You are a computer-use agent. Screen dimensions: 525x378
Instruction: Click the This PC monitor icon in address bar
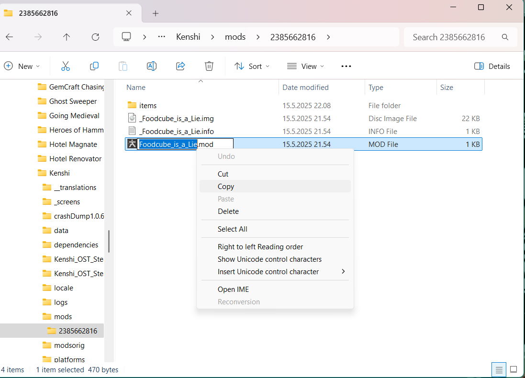pyautogui.click(x=126, y=36)
